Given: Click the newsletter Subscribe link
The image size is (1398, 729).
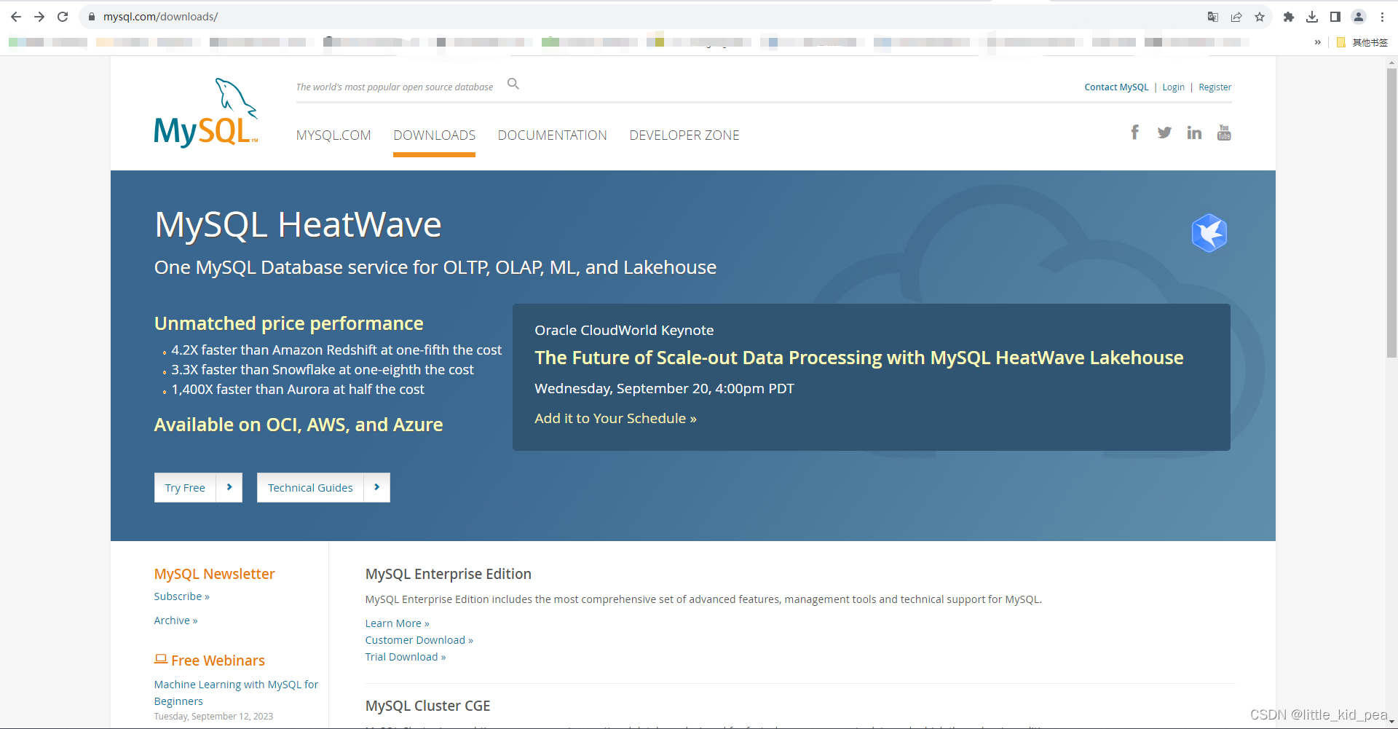Looking at the screenshot, I should point(181,596).
